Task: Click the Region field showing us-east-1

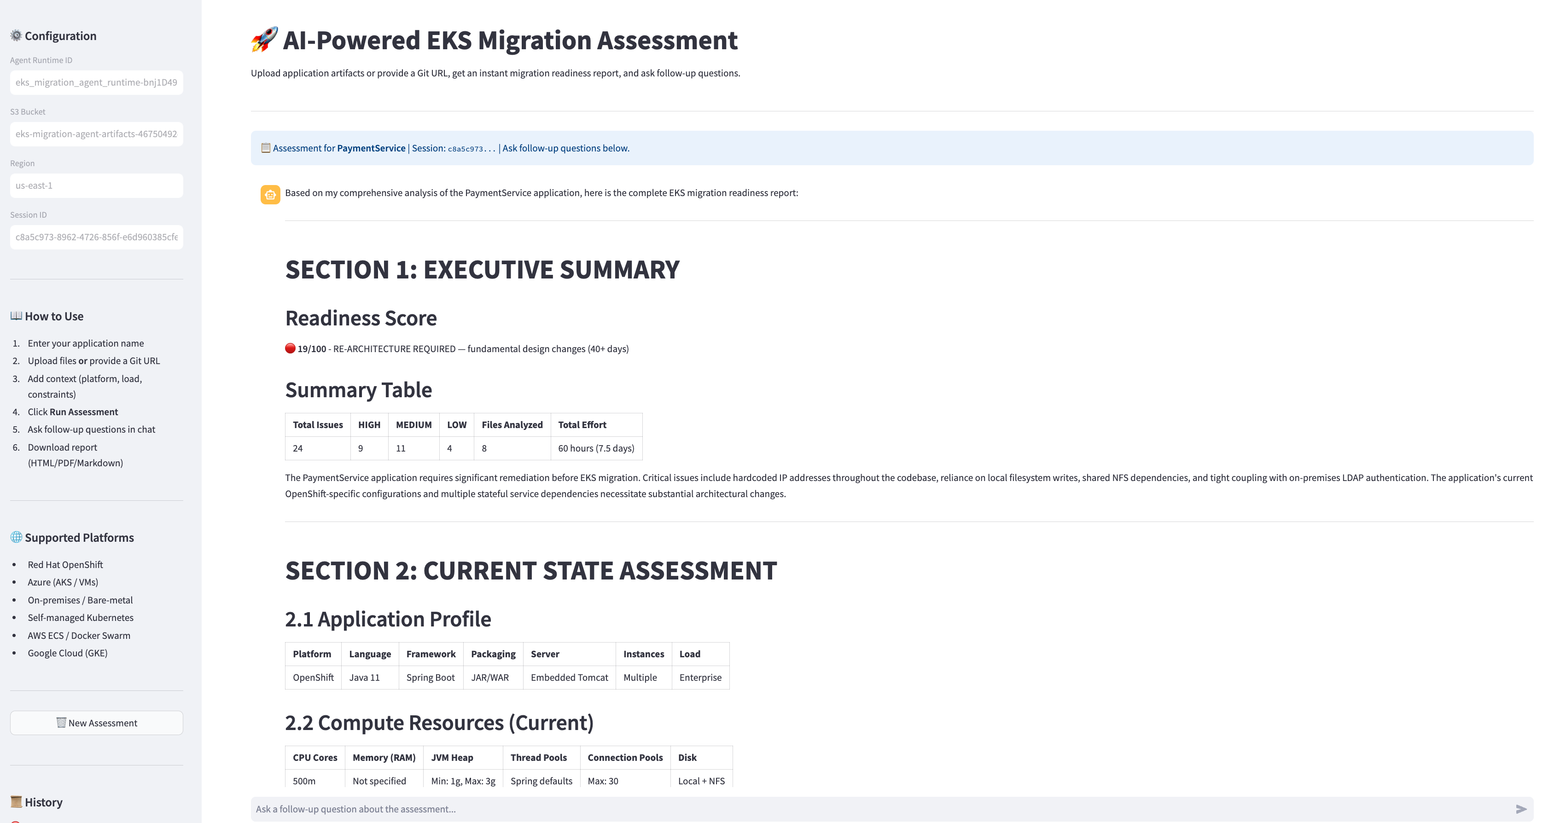Action: pos(96,185)
